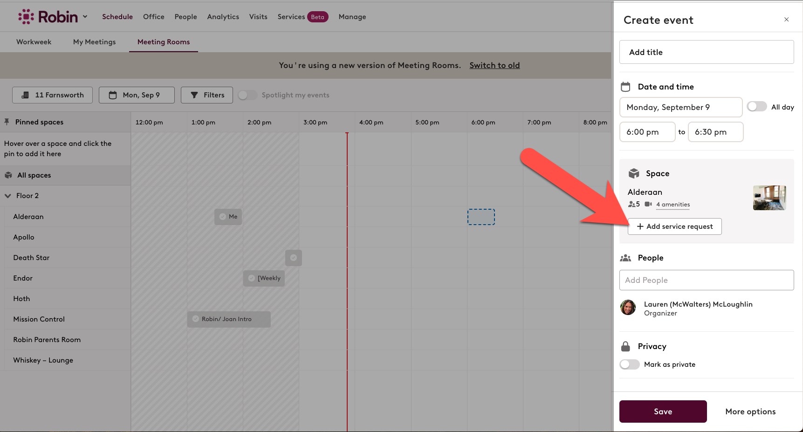Viewport: 803px width, 432px height.
Task: Click the Robin logo icon
Action: 26,17
